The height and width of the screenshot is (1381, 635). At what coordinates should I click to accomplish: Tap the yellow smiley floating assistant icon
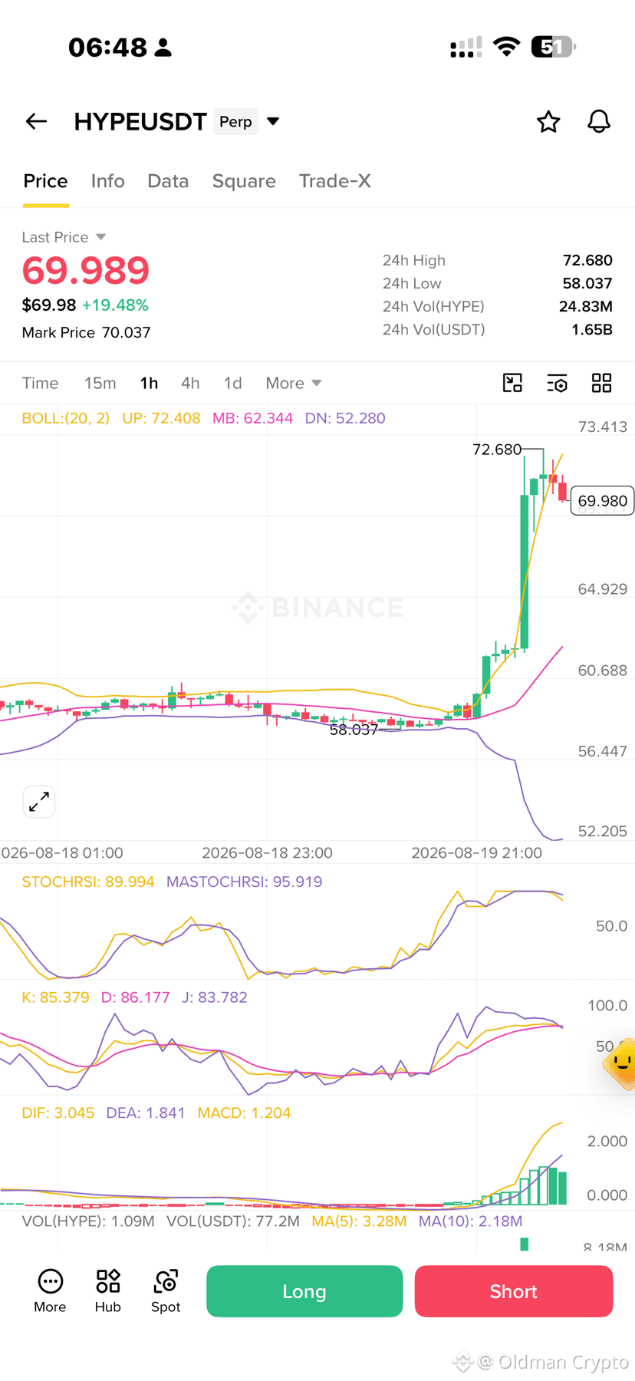click(x=620, y=1063)
